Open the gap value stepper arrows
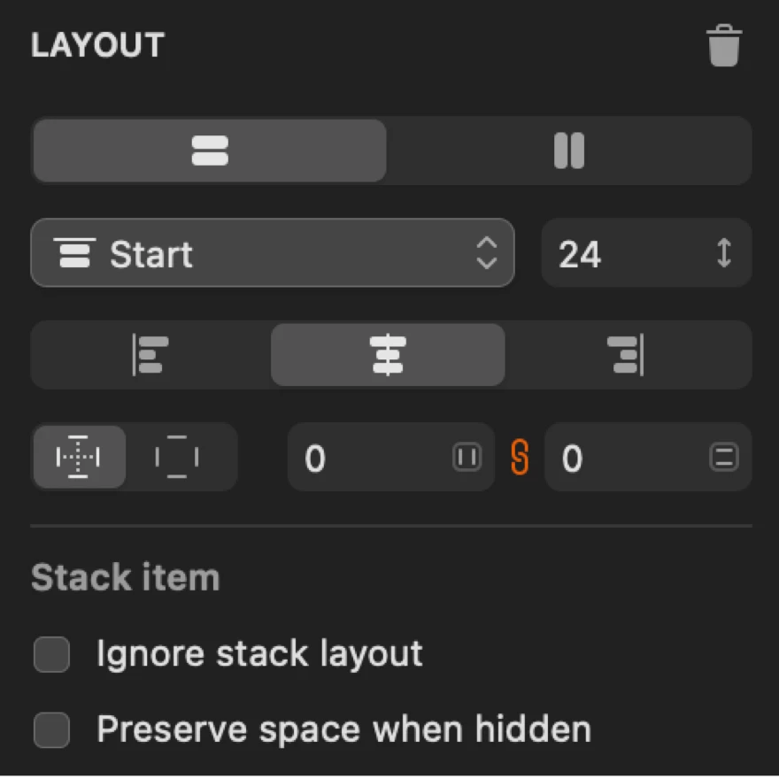This screenshot has height=779, width=779. pyautogui.click(x=724, y=254)
